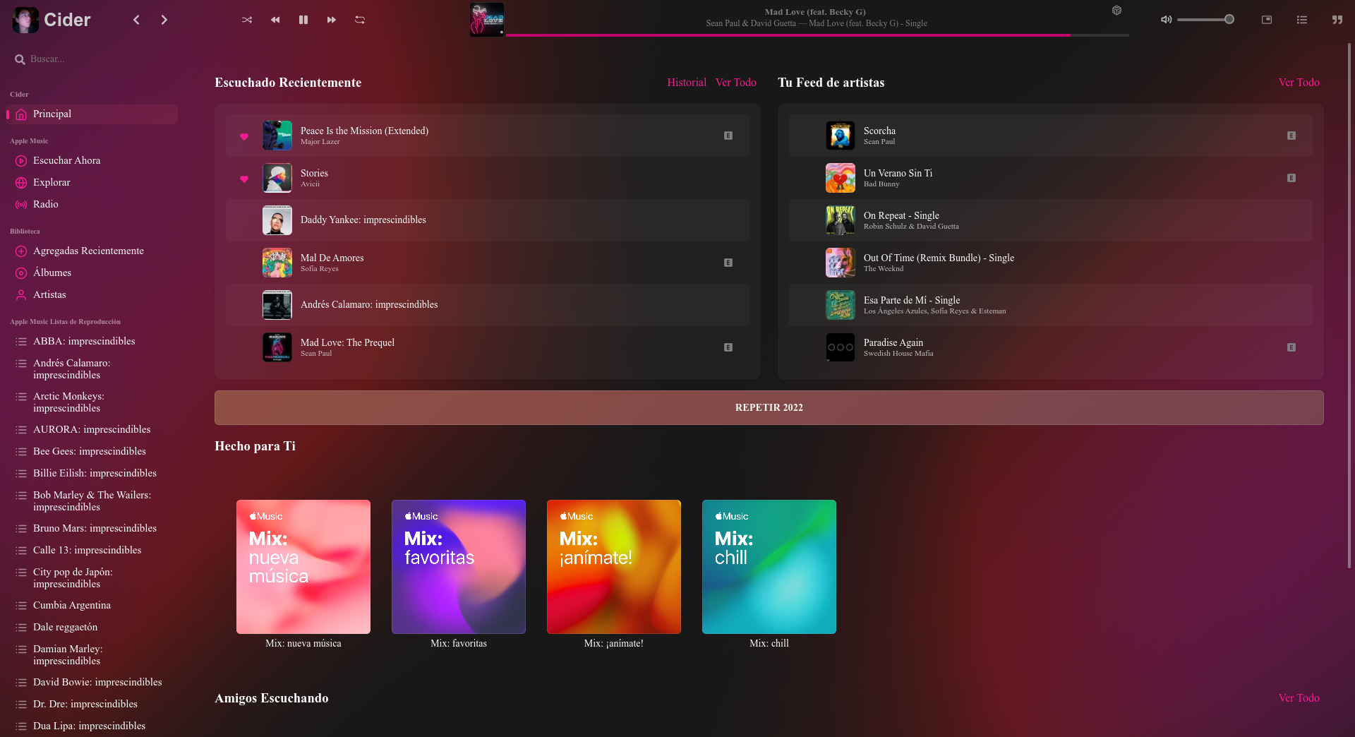Open Andrés Calamaro: imprescindibles recent item
1355x737 pixels.
click(x=488, y=305)
